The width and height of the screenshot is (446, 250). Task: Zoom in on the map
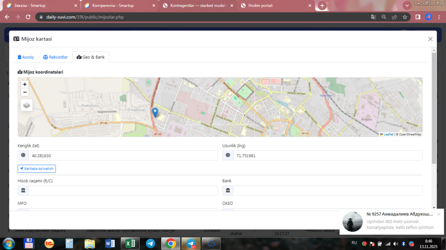click(x=25, y=84)
